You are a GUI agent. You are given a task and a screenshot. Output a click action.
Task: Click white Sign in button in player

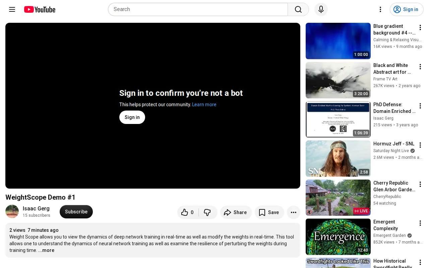(x=132, y=117)
